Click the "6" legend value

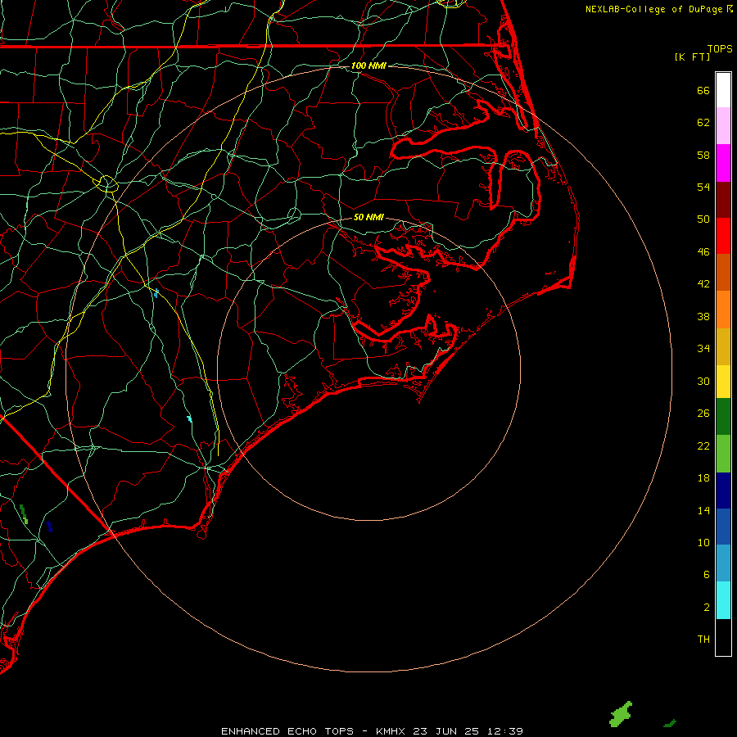707,575
